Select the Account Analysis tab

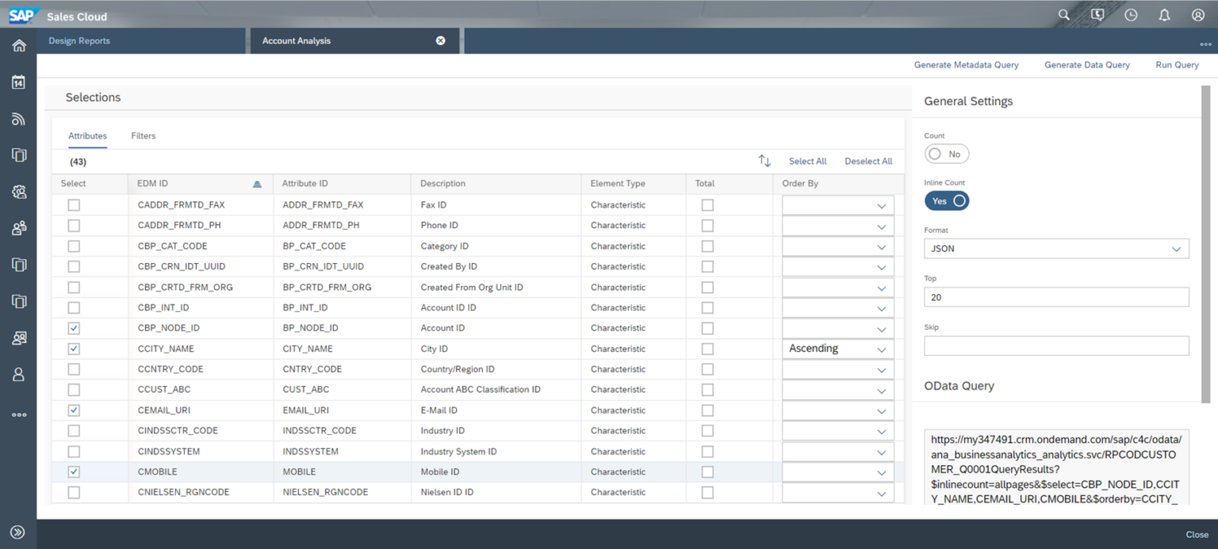297,41
